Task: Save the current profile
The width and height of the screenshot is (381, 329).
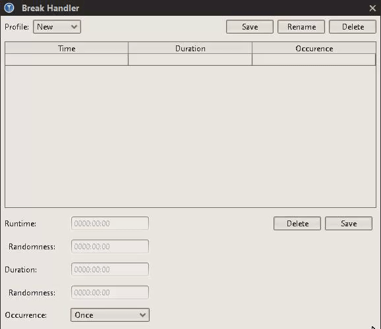Action: pos(250,27)
